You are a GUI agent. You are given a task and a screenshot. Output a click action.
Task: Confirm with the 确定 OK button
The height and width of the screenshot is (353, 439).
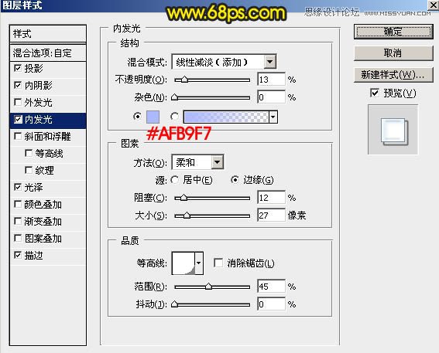(393, 32)
